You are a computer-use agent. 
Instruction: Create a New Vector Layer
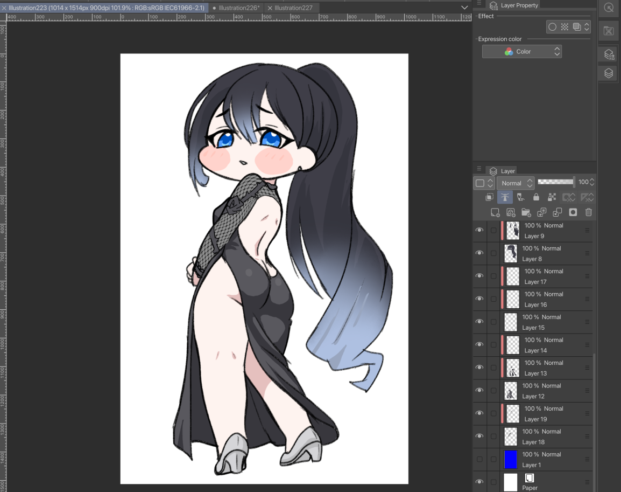point(511,212)
